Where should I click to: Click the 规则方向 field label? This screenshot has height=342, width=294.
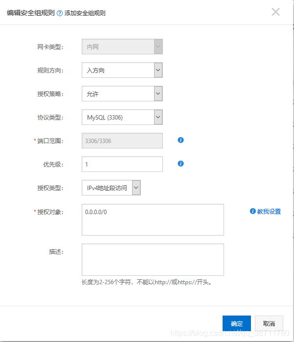pyautogui.click(x=50, y=71)
